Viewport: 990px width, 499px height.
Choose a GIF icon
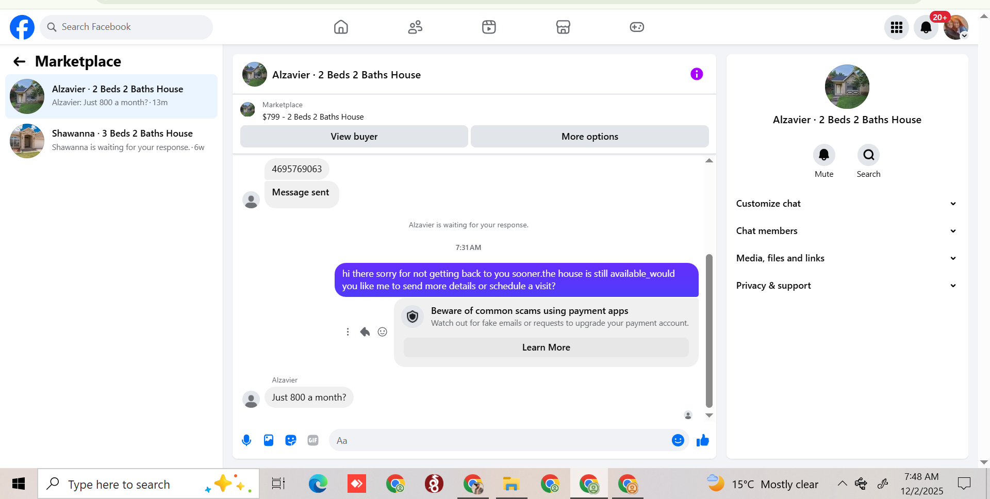[x=313, y=440]
